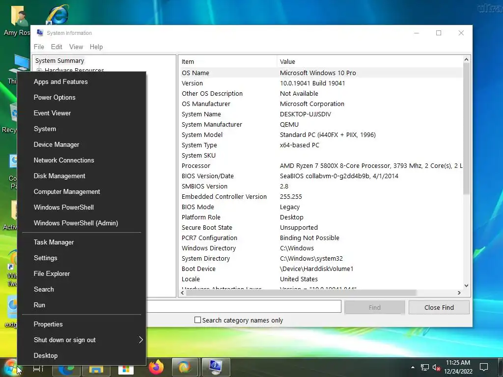The image size is (503, 377).
Task: Click the horizontal scrollbar thumb
Action: (301, 293)
